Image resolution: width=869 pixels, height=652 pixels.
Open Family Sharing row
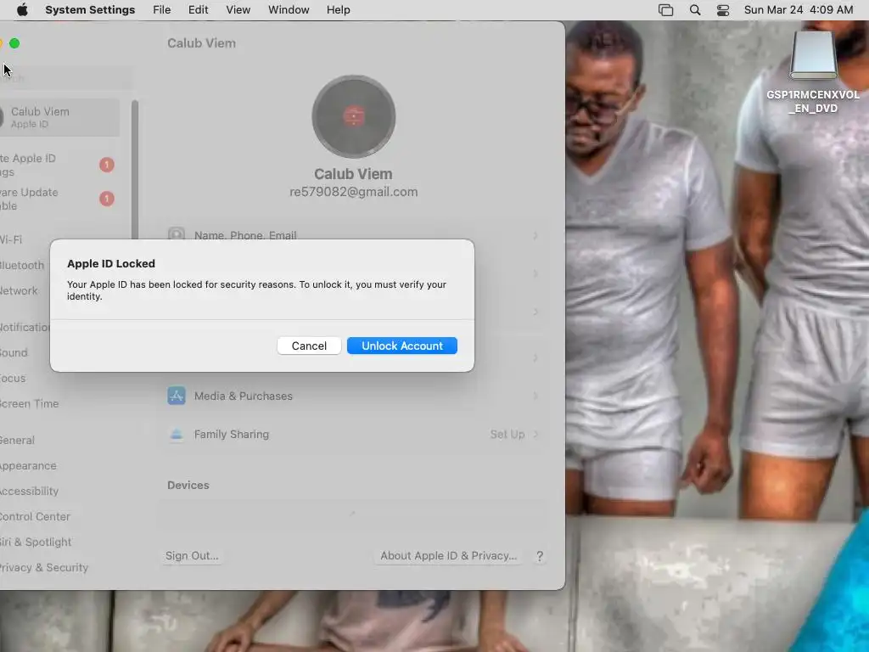point(354,434)
